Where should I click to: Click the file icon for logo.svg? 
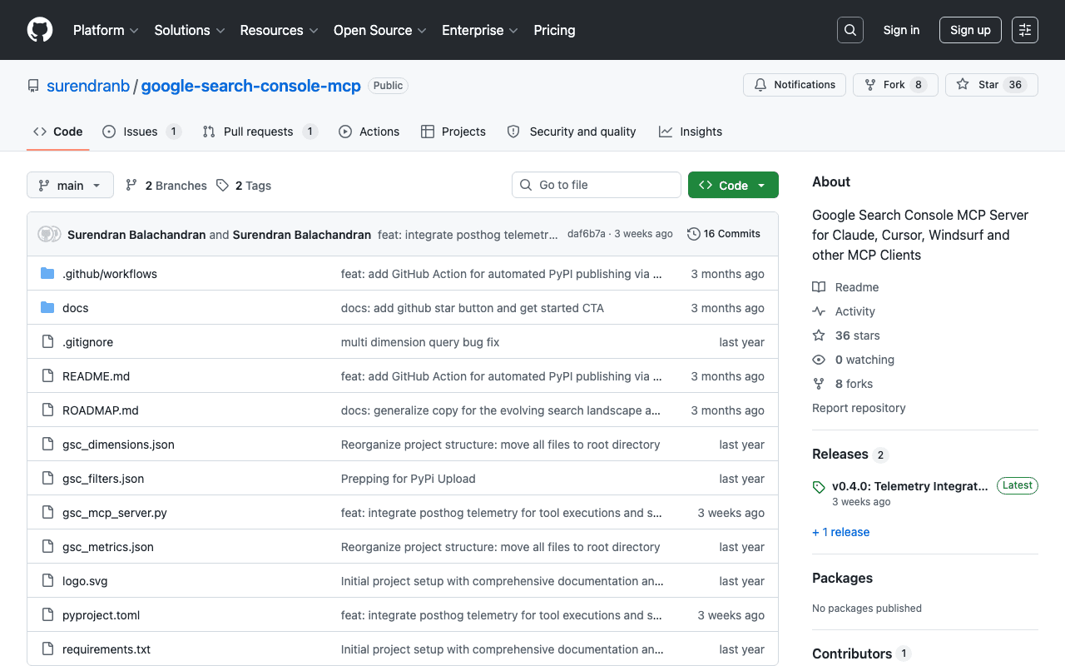[47, 581]
